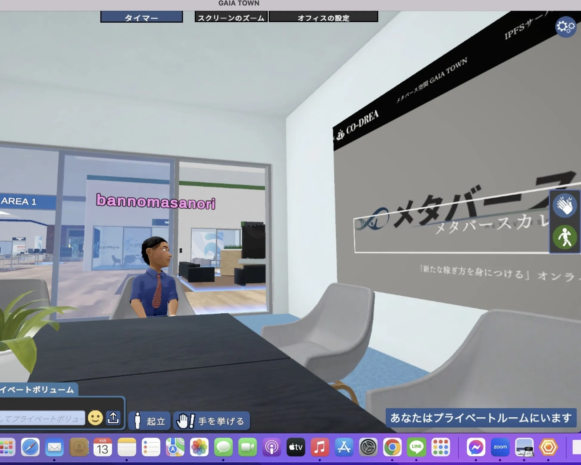This screenshot has height=465, width=581.
Task: Open Messenger from the dock
Action: tap(476, 447)
